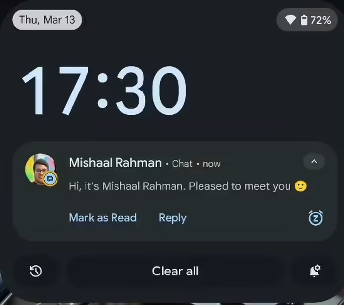Collapse the notification with chevron arrow

(x=314, y=162)
